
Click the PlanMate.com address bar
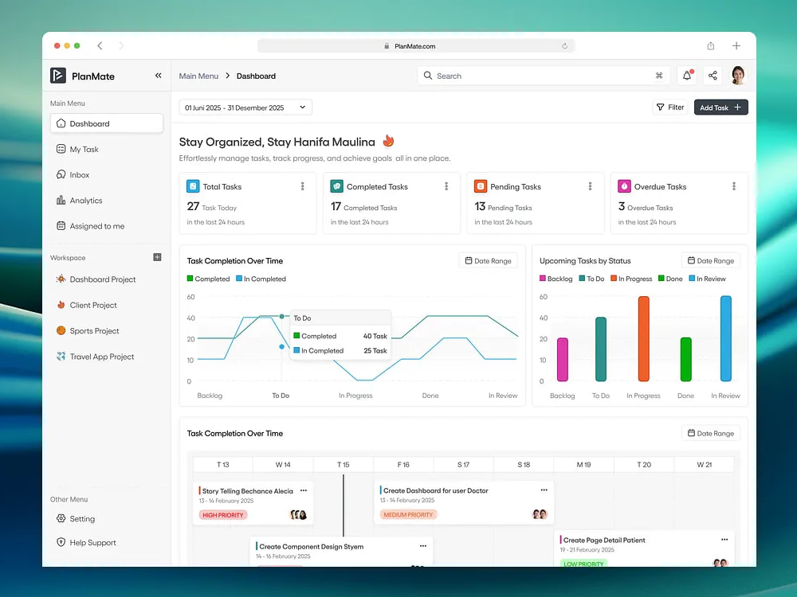[416, 45]
